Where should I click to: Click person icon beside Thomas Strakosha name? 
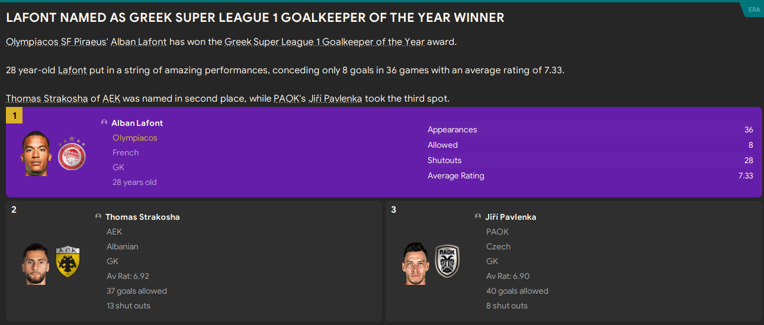pyautogui.click(x=98, y=217)
